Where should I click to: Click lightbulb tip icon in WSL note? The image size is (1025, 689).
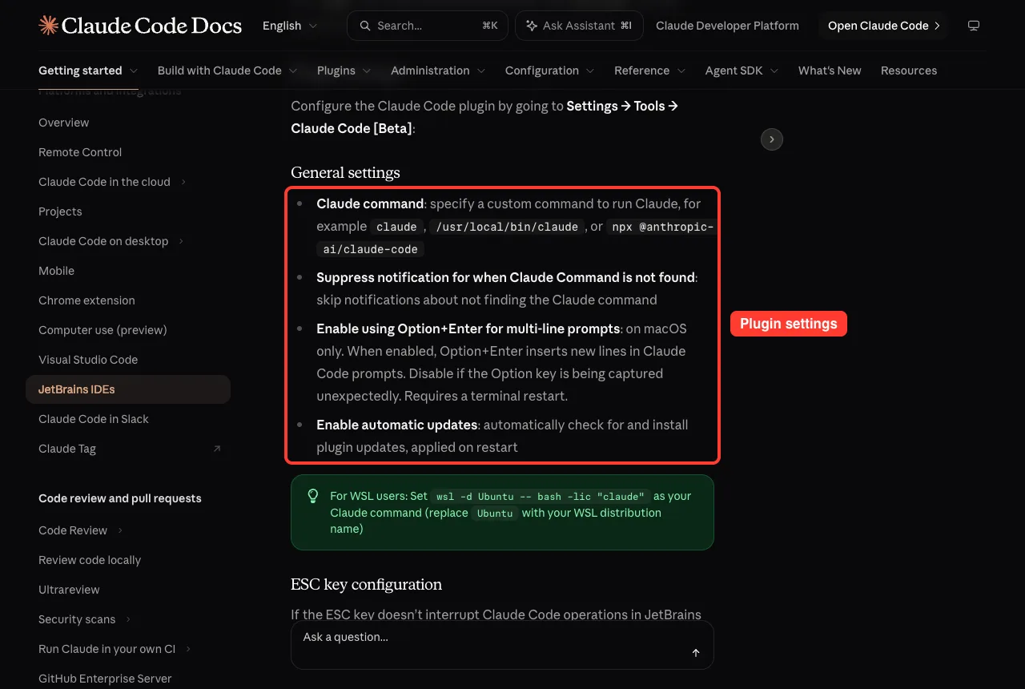coord(313,496)
